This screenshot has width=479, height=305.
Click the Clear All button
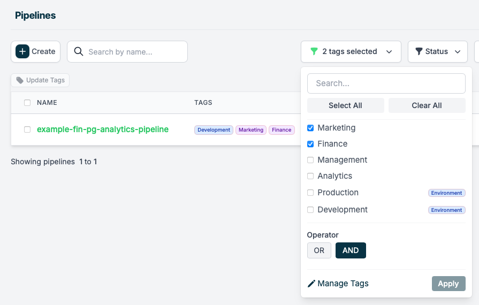pos(427,105)
